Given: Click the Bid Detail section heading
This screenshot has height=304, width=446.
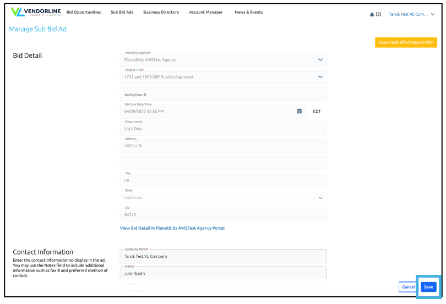Looking at the screenshot, I should pos(28,56).
